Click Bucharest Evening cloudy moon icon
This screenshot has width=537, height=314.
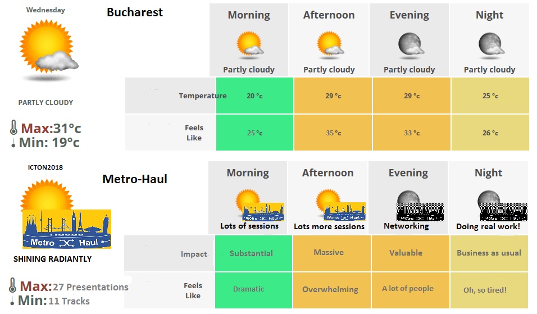tap(409, 44)
